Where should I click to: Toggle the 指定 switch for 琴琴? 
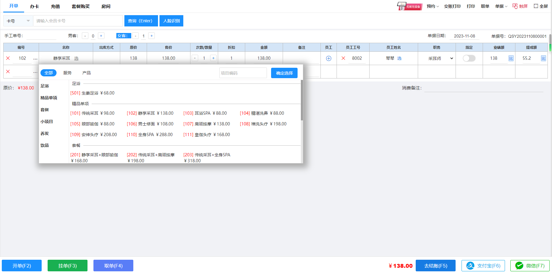click(469, 58)
